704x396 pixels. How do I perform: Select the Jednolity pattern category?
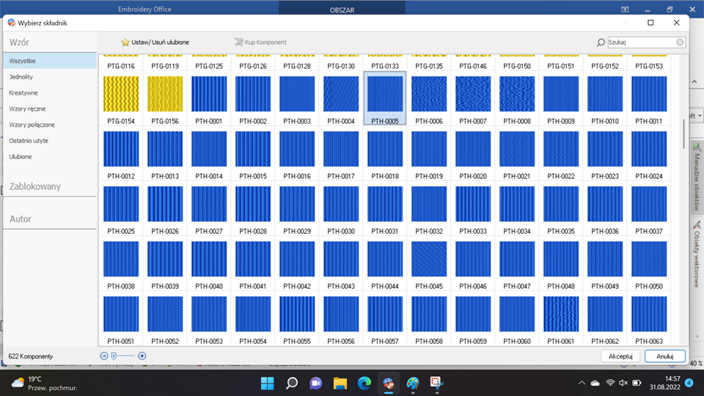point(21,77)
